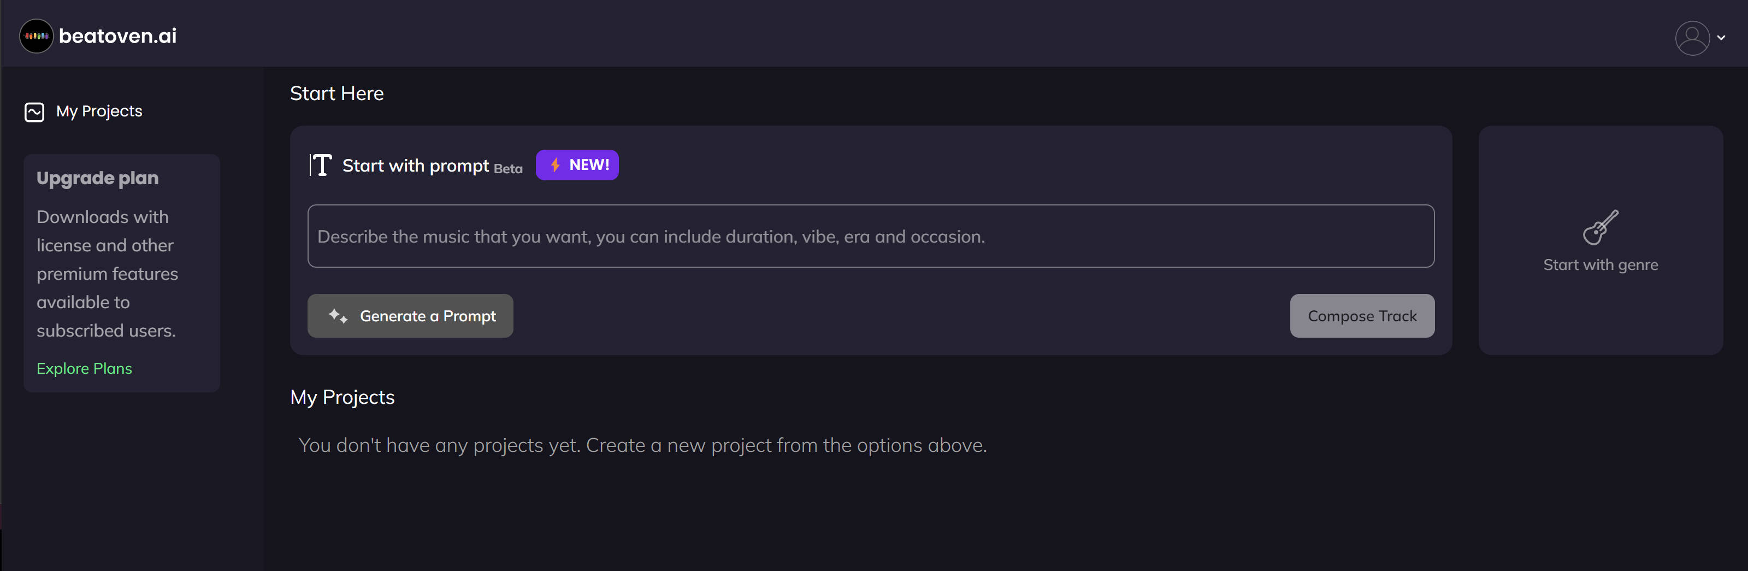The image size is (1748, 571).
Task: Click the 'T' text prompt icon
Action: [x=321, y=165]
